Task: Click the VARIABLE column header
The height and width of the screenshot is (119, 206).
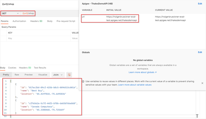Action: (87, 10)
